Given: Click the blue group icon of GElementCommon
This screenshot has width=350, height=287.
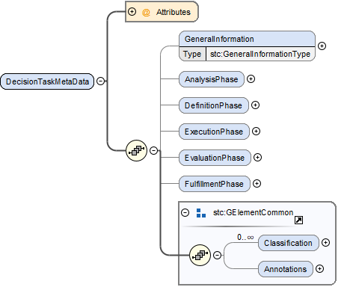Looking at the screenshot, I should [x=201, y=213].
